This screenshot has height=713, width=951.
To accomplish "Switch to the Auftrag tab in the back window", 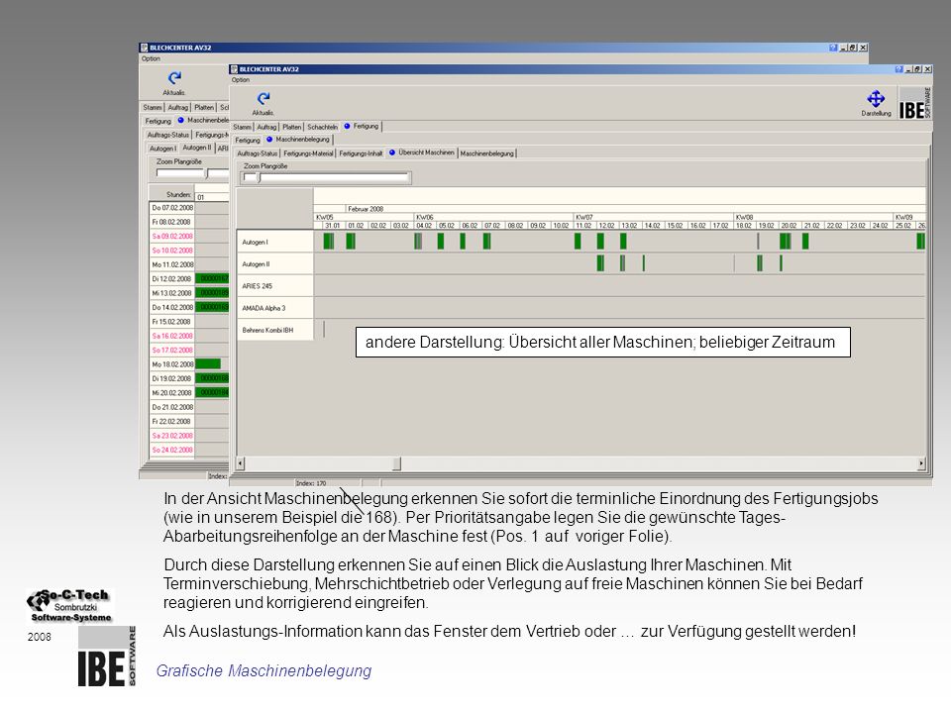I will (177, 107).
